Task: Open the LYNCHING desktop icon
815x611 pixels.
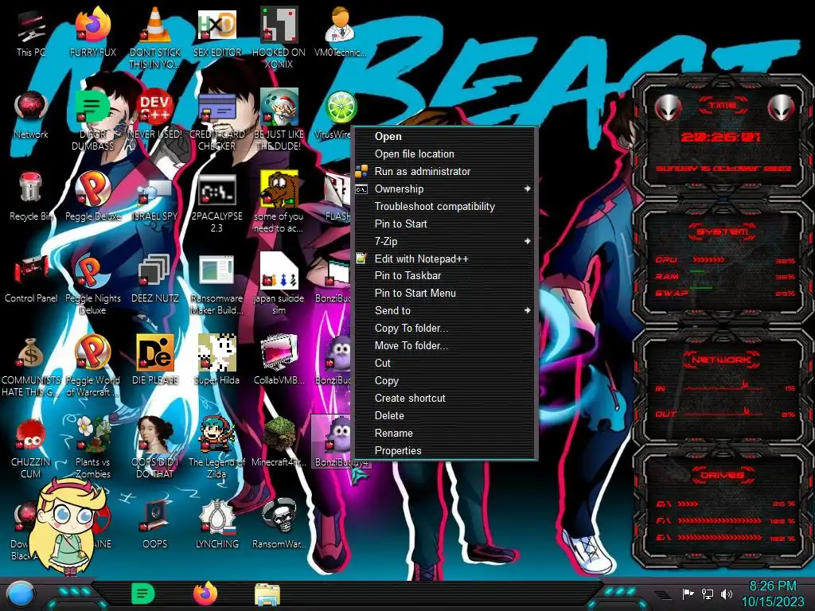Action: [216, 523]
